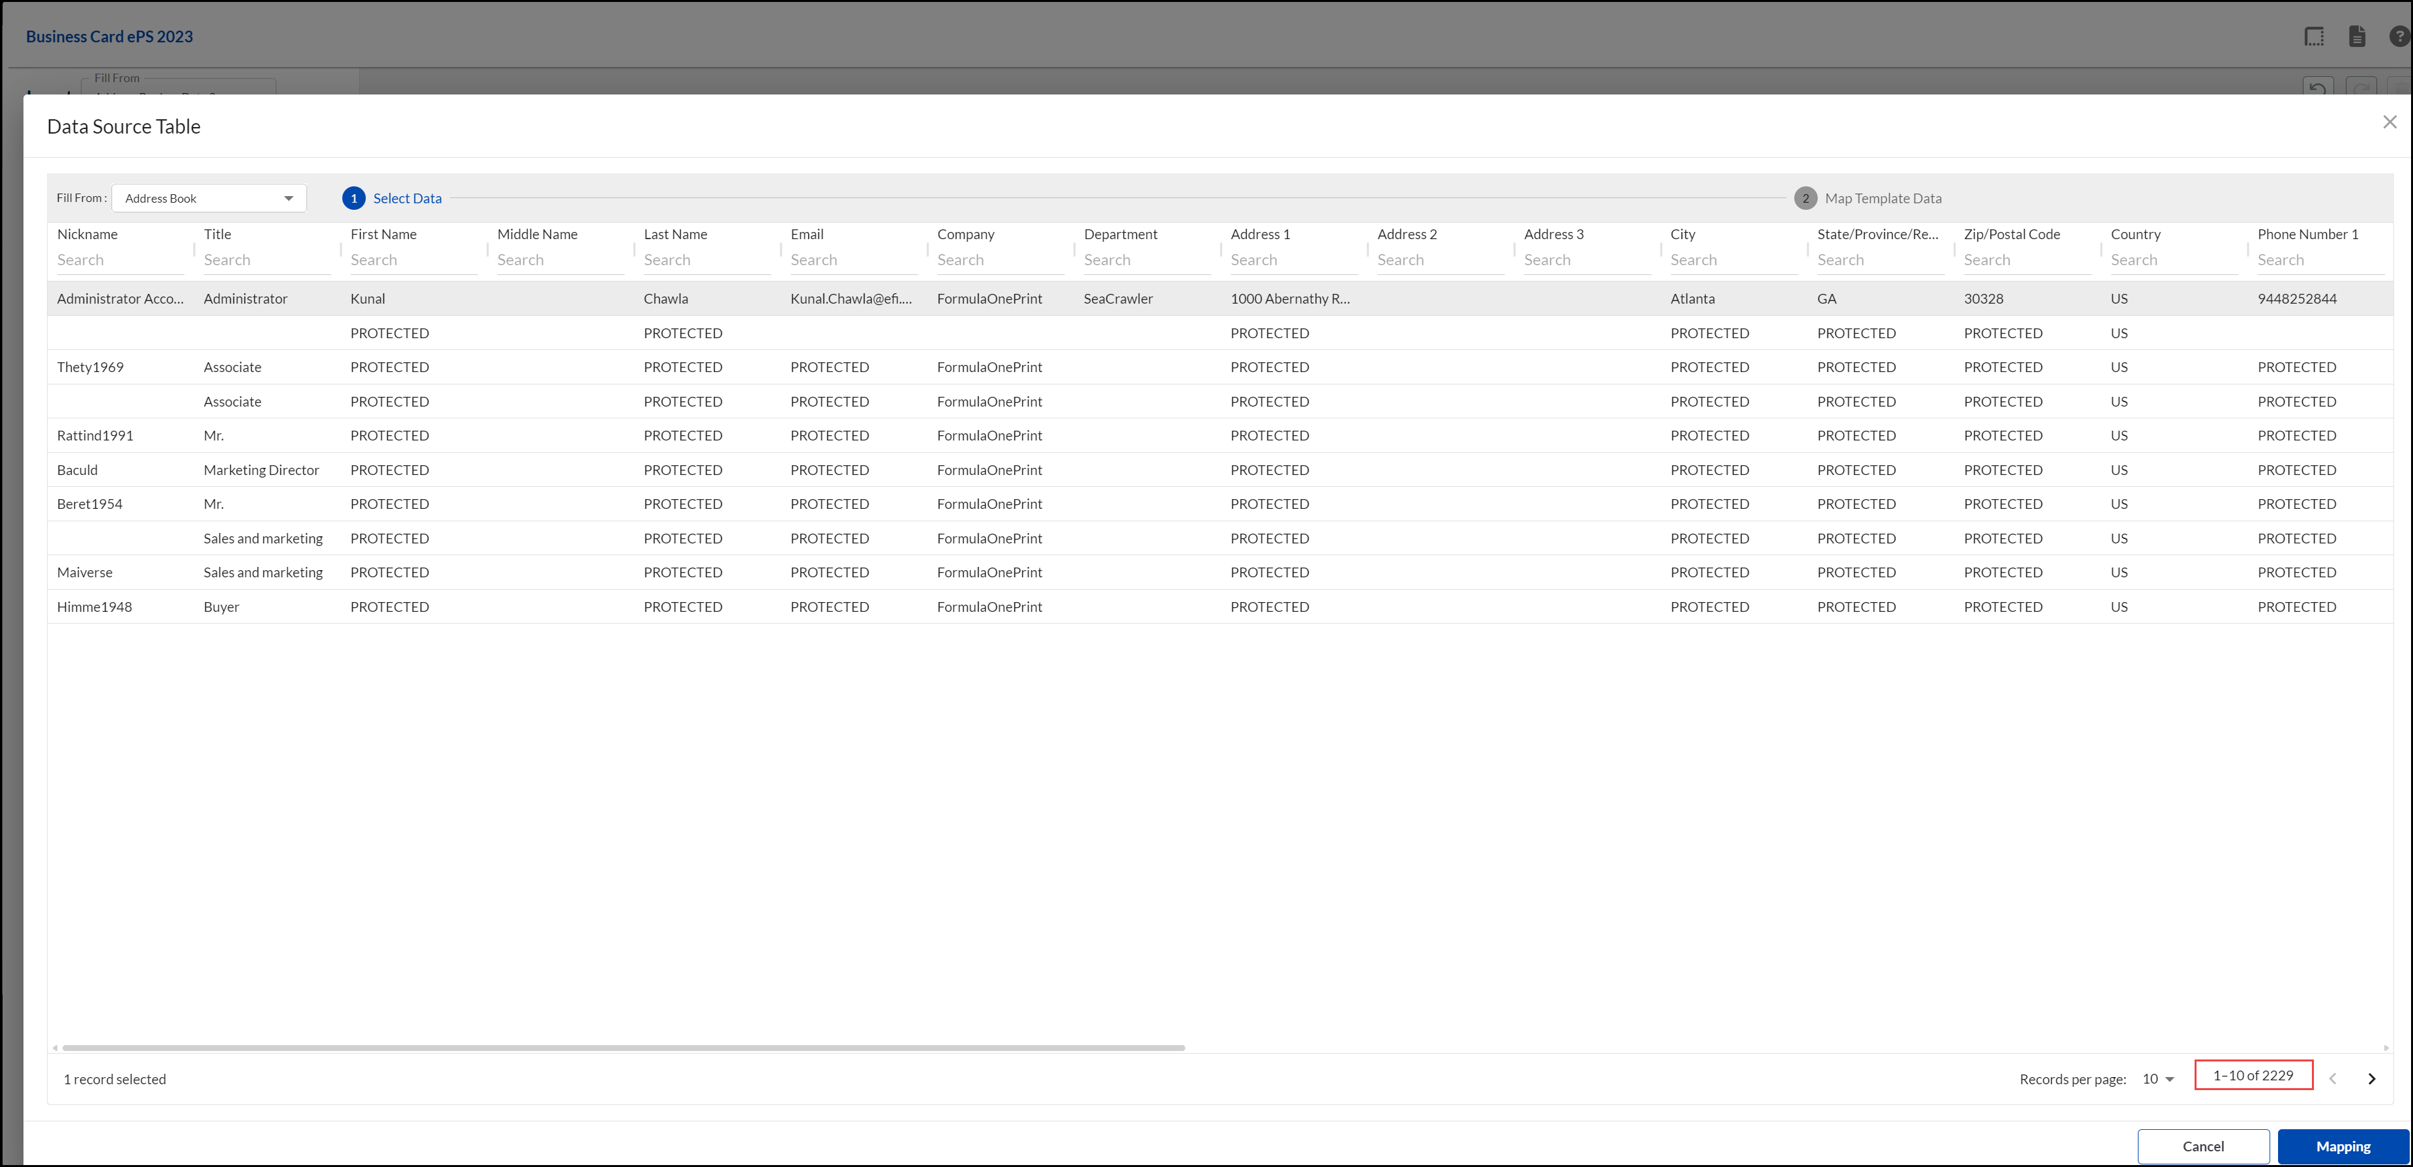Click the document icon in header
Image resolution: width=2413 pixels, height=1167 pixels.
pyautogui.click(x=2357, y=36)
